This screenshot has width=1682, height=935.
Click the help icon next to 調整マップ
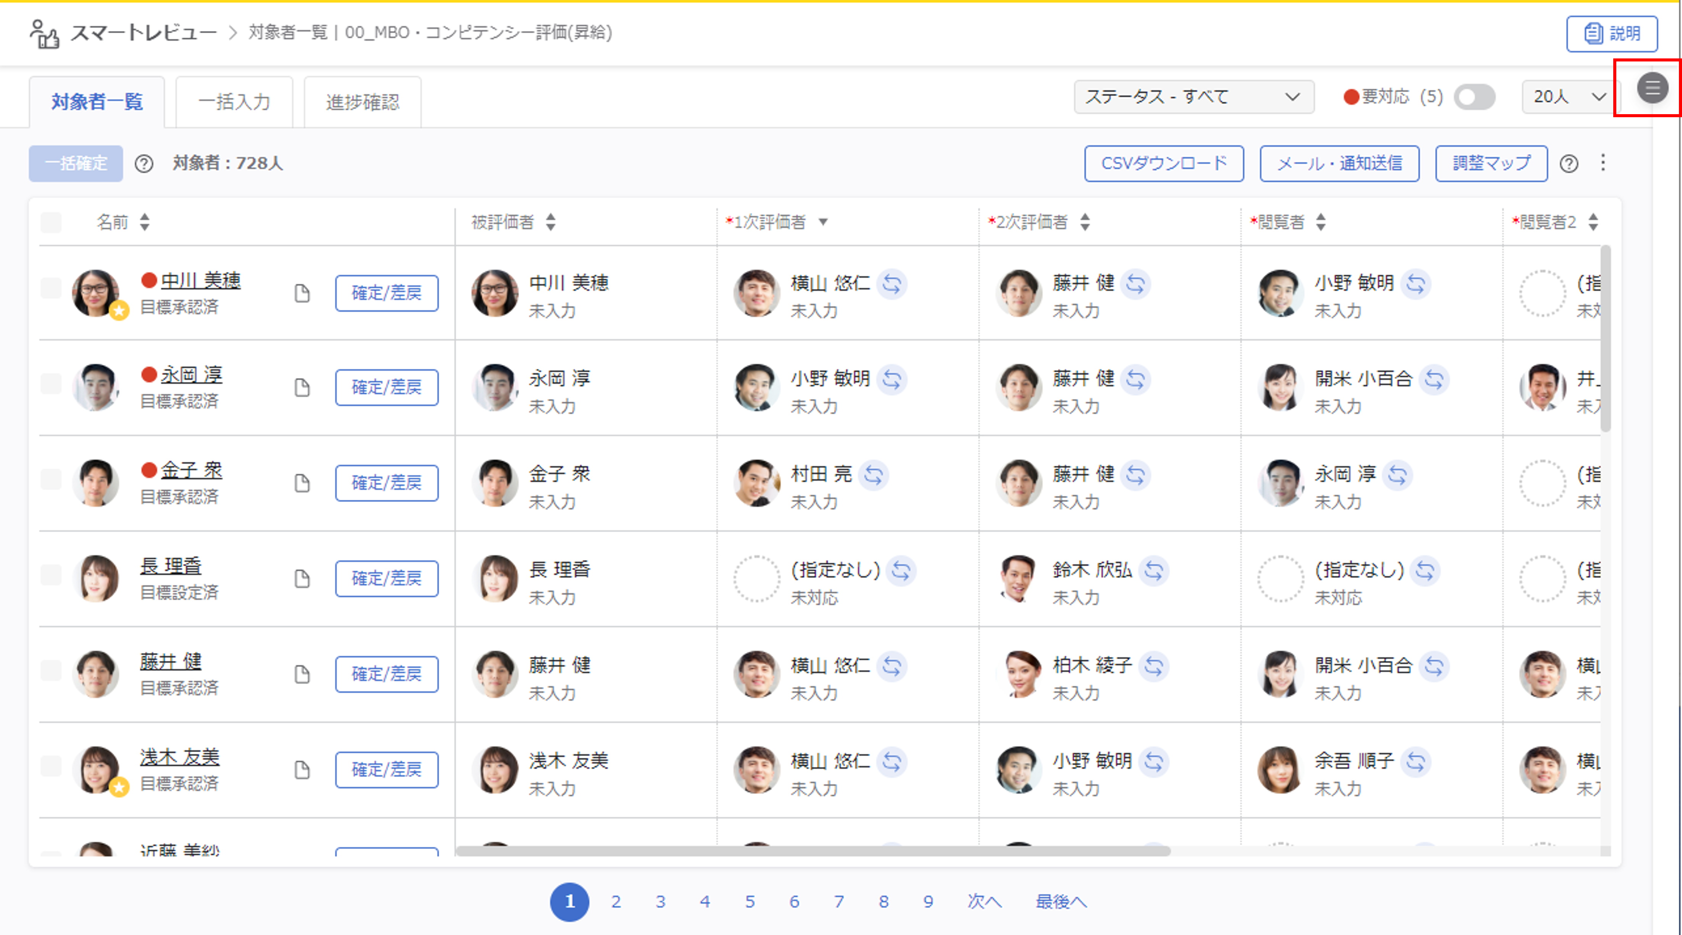click(1569, 164)
